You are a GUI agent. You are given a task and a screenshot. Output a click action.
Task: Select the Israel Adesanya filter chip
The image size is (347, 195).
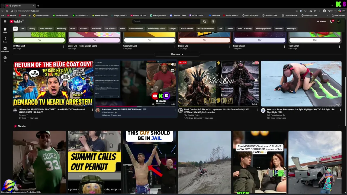coord(46,28)
